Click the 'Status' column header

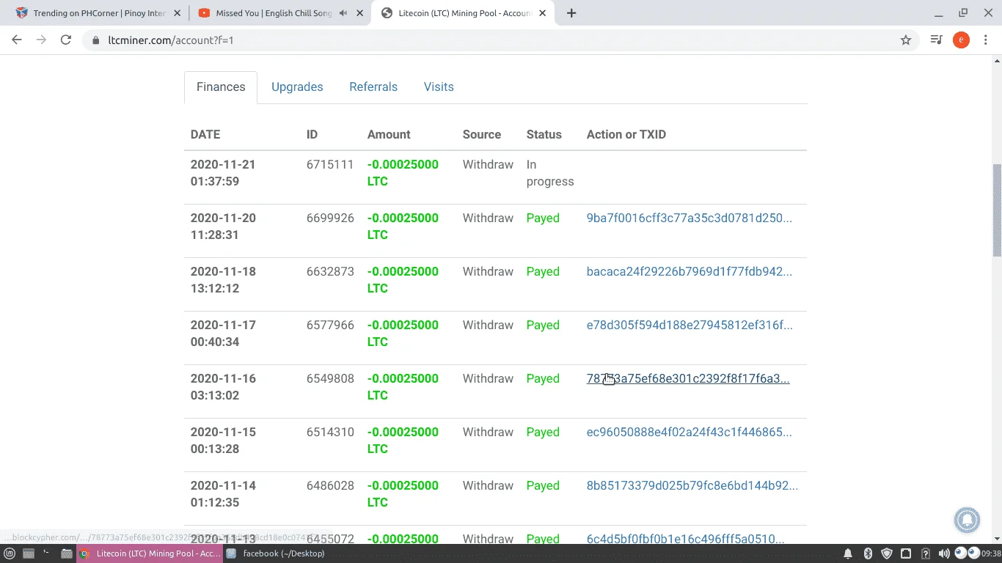pos(544,135)
